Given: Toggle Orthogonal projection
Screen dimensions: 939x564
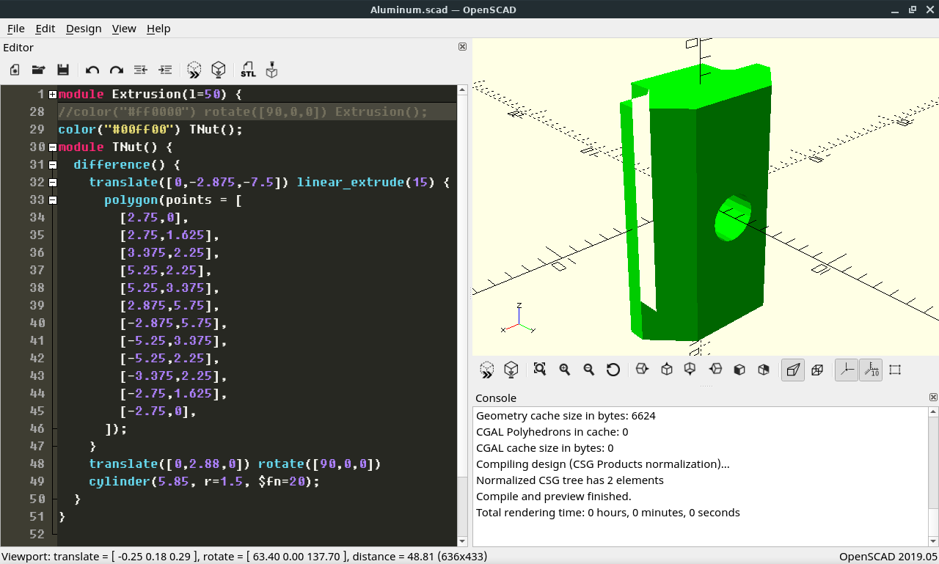Looking at the screenshot, I should [x=817, y=370].
